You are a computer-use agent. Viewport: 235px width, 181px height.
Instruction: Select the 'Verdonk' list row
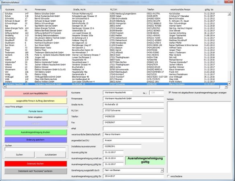point(115,55)
